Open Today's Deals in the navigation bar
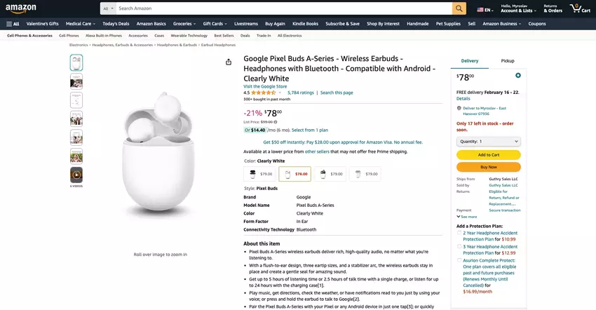This screenshot has height=310, width=596. coord(116,23)
